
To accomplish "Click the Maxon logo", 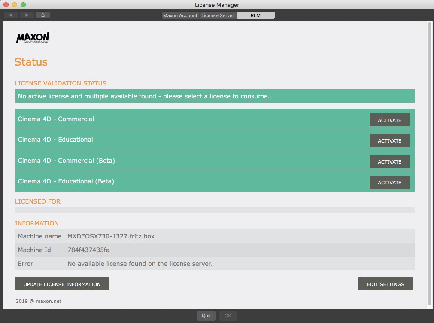I will pos(33,38).
